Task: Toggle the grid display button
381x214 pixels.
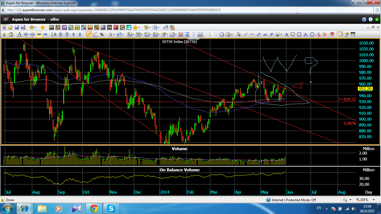Action: tap(340, 35)
